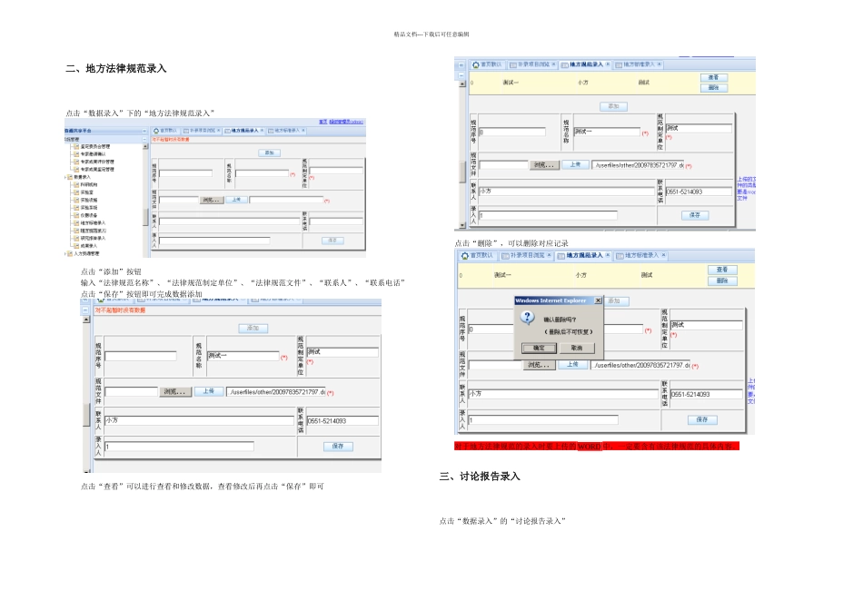Click scrollbar up arrow above the 点击“删除” caption
This screenshot has width=863, height=610.
click(462, 84)
